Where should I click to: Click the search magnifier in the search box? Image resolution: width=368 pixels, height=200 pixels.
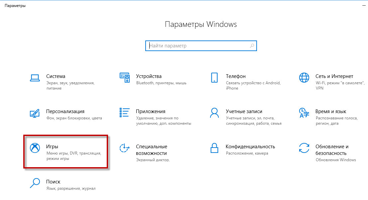(x=252, y=46)
